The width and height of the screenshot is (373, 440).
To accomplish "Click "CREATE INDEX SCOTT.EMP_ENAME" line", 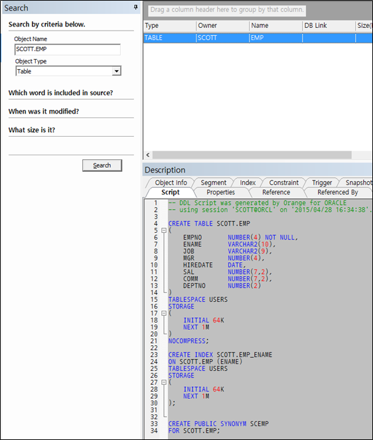I will pos(220,354).
